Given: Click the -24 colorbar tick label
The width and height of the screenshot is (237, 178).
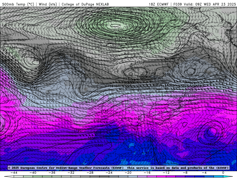Looking at the screenshot, I should click(x=109, y=173).
